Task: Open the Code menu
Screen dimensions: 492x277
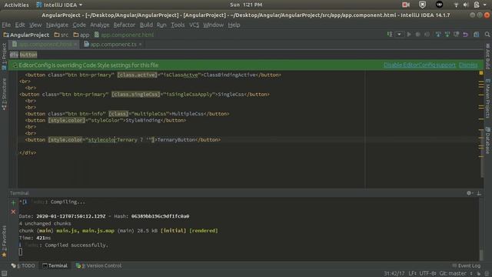Action: 79,25
